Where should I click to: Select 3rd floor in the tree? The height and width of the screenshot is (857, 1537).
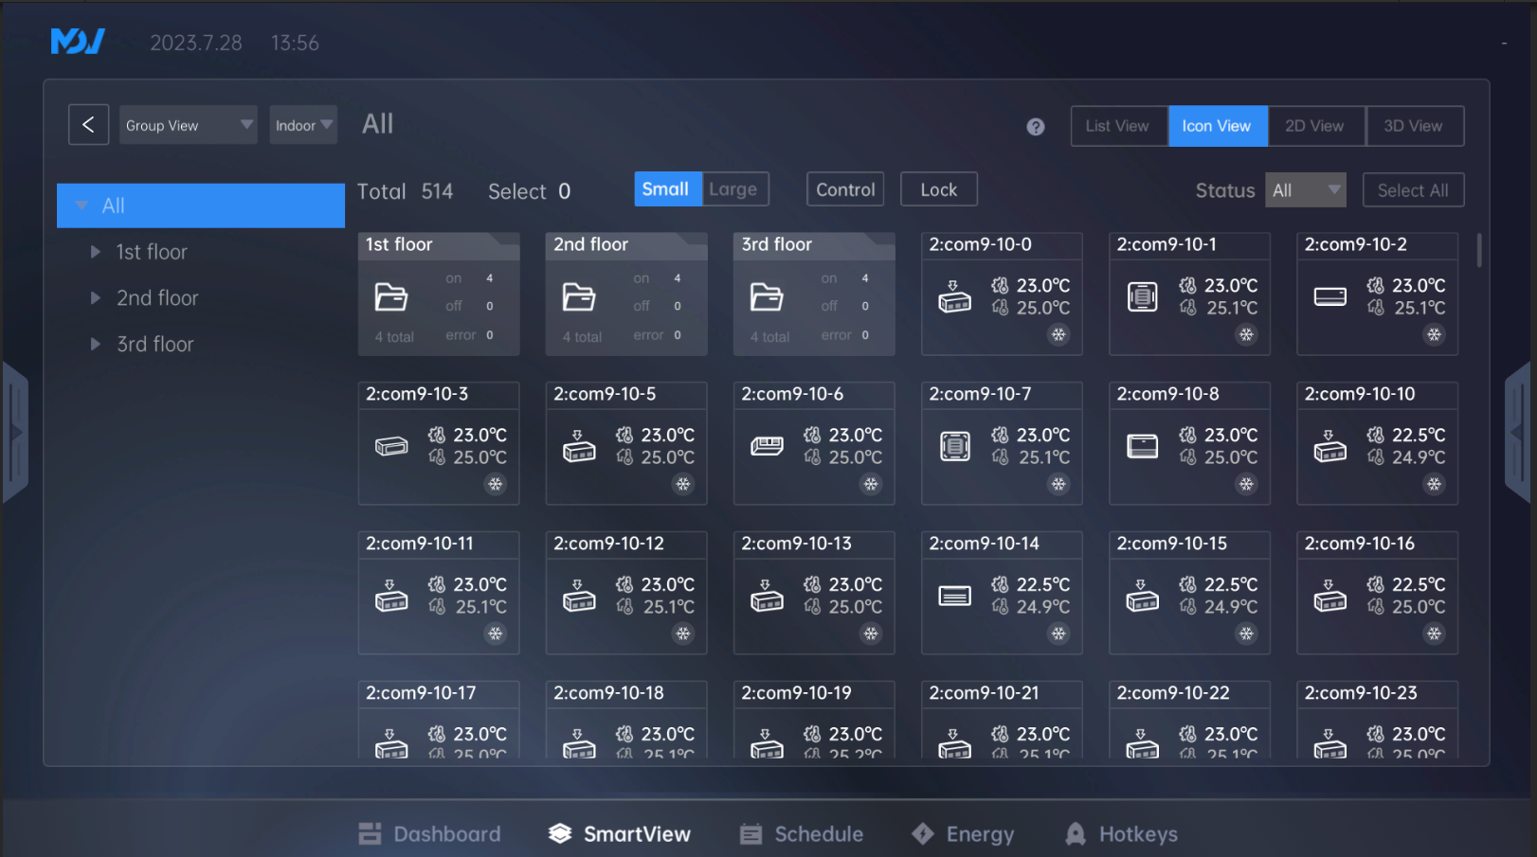154,344
